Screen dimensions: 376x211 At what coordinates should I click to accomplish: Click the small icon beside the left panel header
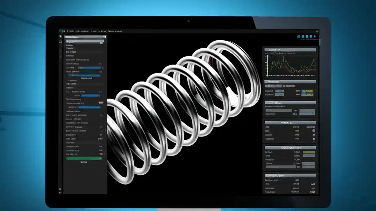click(105, 37)
